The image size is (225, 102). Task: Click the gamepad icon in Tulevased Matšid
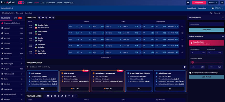coord(69,96)
